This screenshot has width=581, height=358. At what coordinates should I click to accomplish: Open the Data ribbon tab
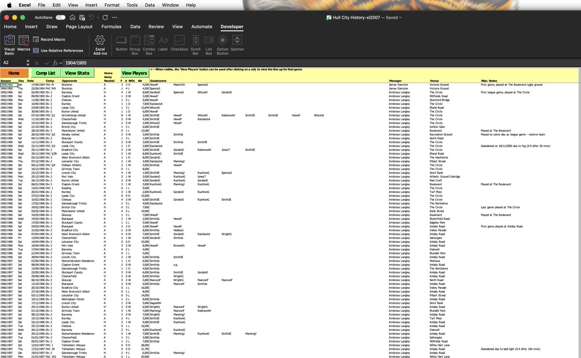135,27
